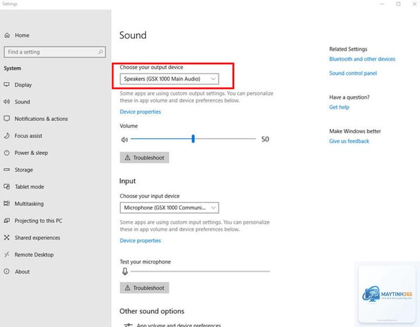Open Remote Desktop settings
This screenshot has width=420, height=327.
pos(34,254)
